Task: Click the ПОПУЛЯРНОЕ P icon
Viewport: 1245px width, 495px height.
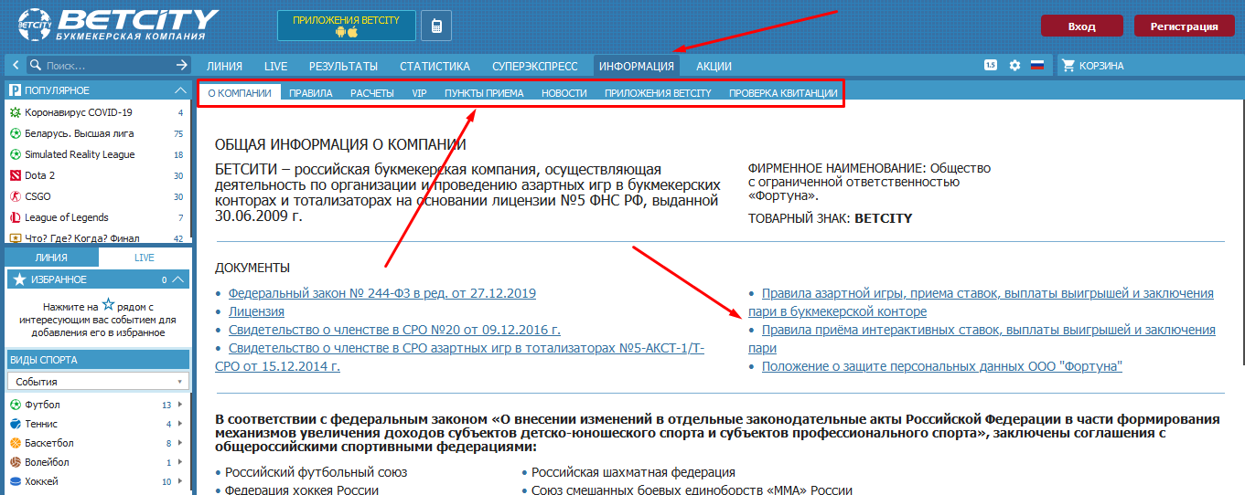Action: point(16,90)
